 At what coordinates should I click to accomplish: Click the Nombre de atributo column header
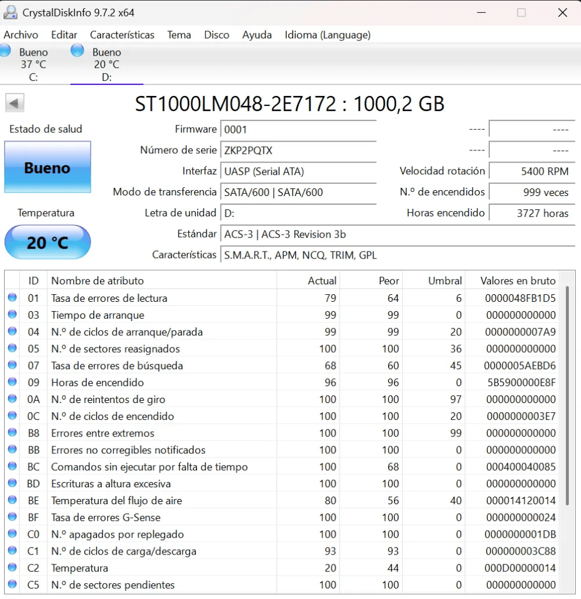(x=162, y=281)
